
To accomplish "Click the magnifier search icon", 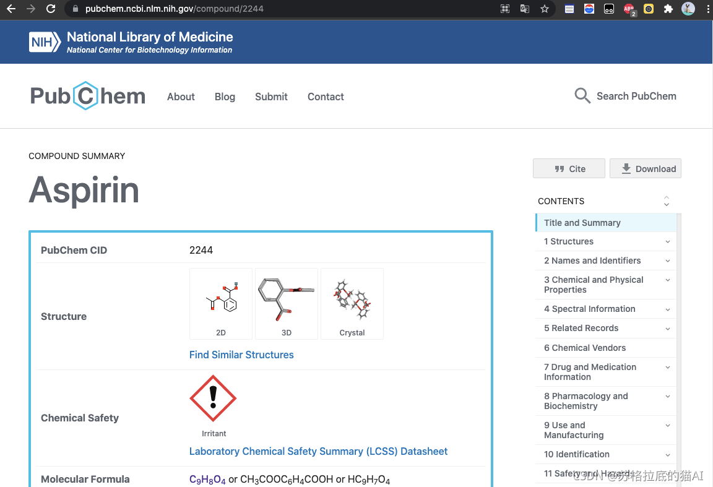I will pos(582,96).
